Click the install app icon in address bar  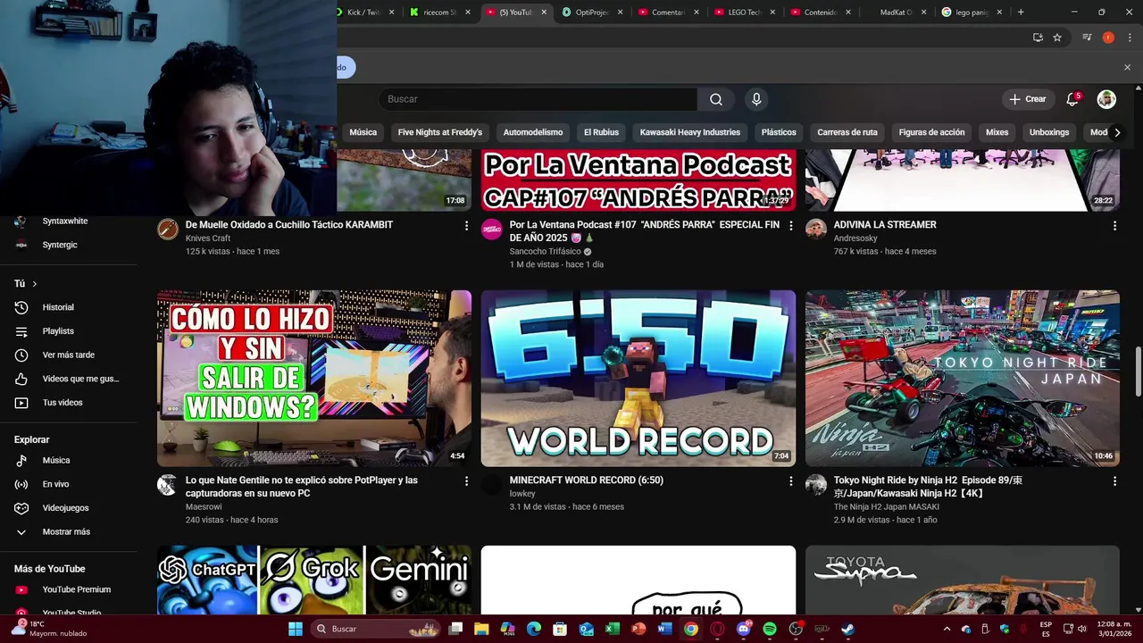coord(1038,38)
